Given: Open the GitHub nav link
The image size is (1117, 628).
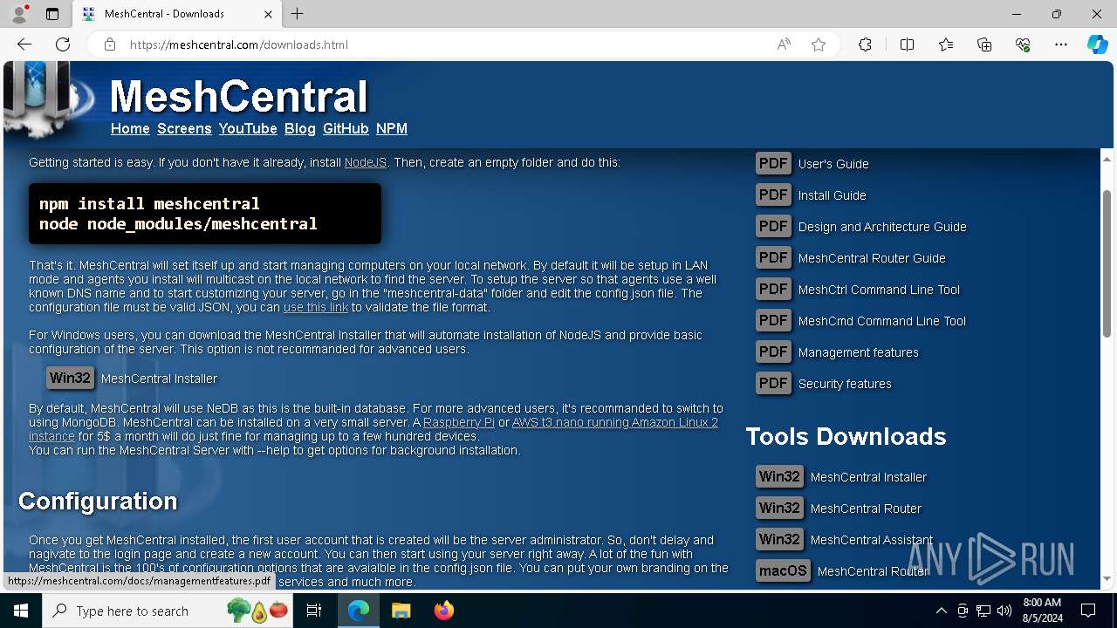Looking at the screenshot, I should point(346,128).
